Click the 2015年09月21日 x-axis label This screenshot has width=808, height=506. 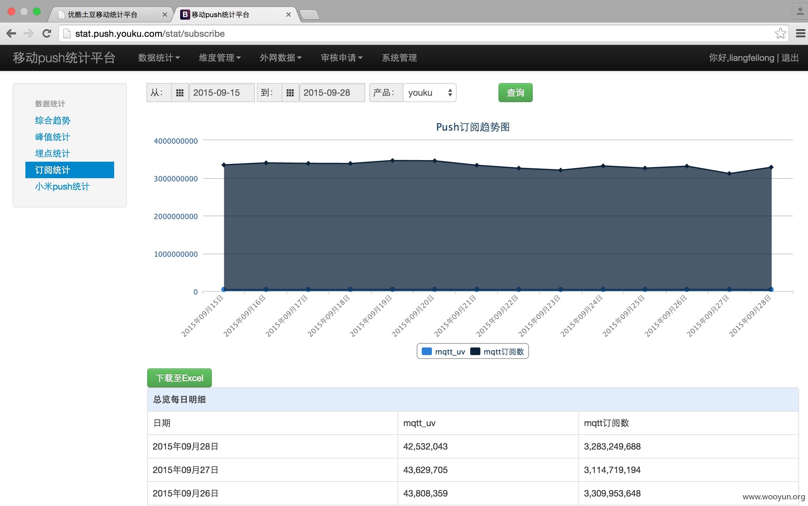click(454, 315)
